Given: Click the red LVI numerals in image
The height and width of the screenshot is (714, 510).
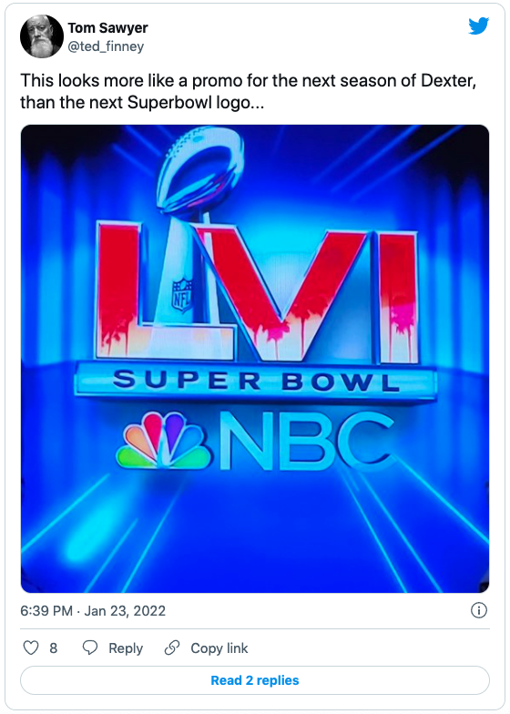Looking at the screenshot, I should click(x=257, y=293).
